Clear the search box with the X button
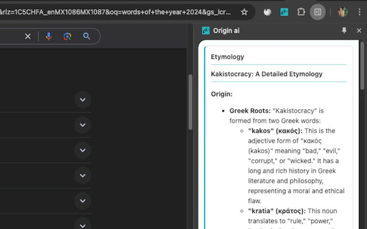This screenshot has width=367, height=229. pos(28,36)
